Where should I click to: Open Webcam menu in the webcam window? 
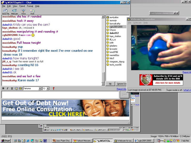point(137,23)
